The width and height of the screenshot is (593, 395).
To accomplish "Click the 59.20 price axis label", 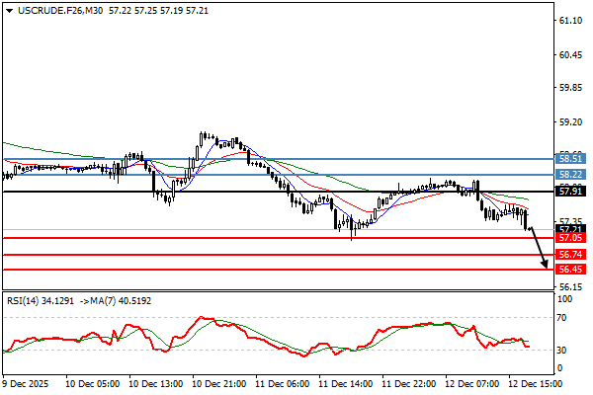I will tap(571, 123).
